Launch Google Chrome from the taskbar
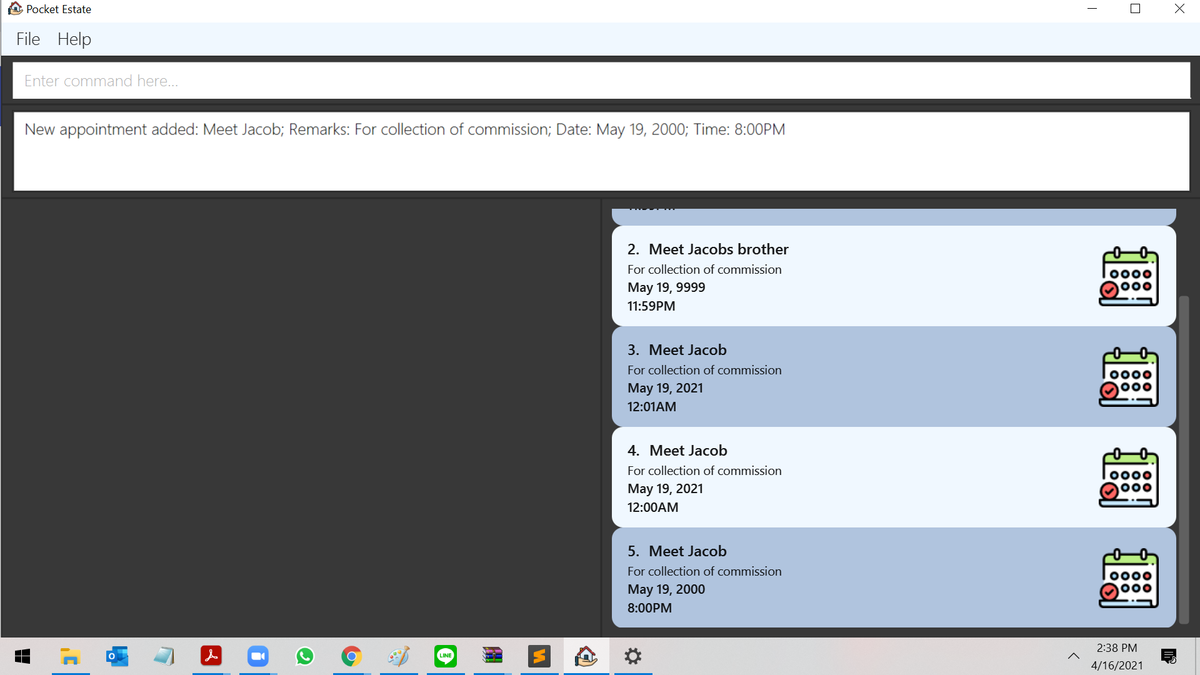The width and height of the screenshot is (1200, 675). pyautogui.click(x=351, y=656)
